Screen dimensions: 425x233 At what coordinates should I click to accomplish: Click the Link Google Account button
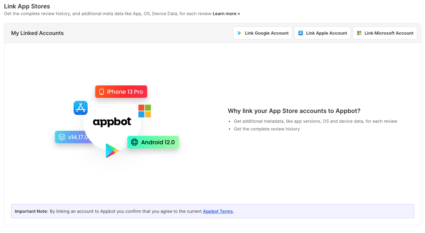pos(262,33)
